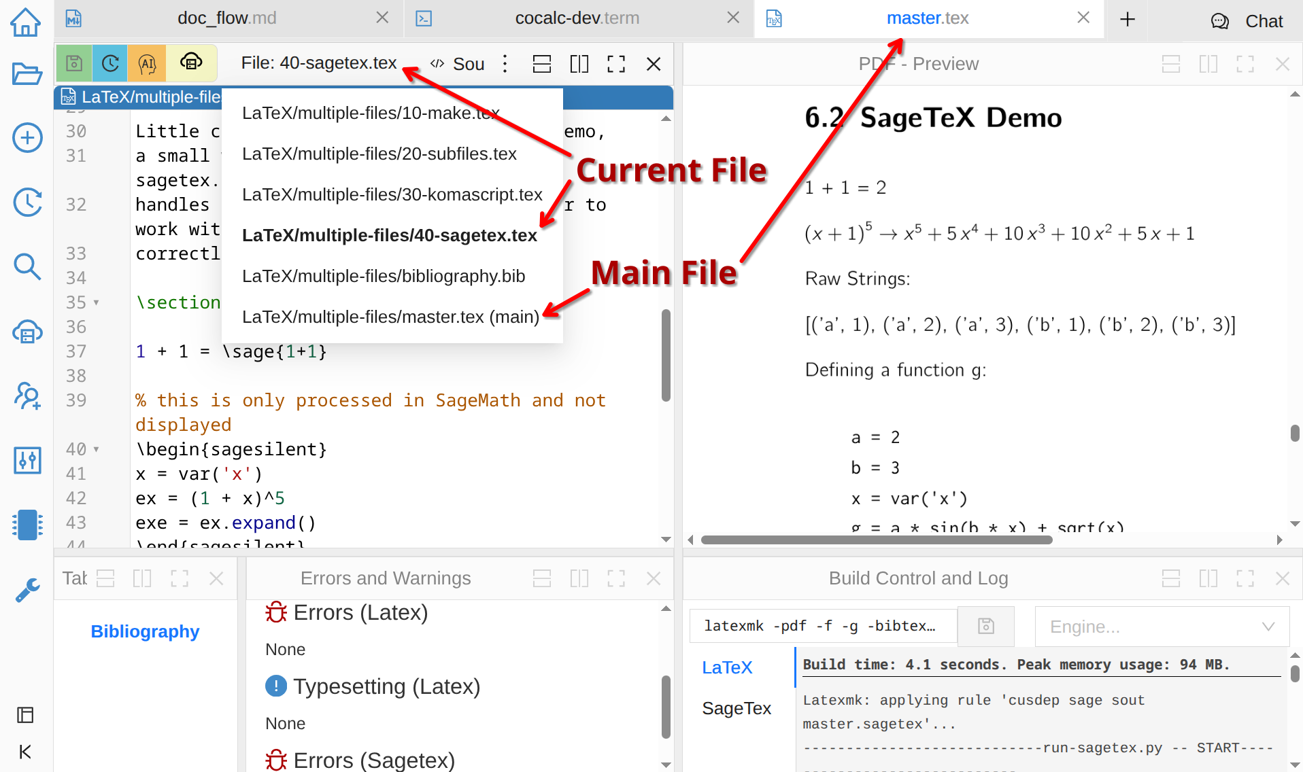
Task: Open the wrench tools icon
Action: click(27, 590)
